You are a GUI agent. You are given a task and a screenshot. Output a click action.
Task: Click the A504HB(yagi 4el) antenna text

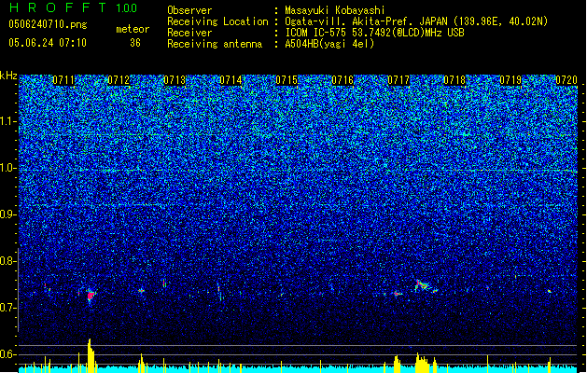329,44
